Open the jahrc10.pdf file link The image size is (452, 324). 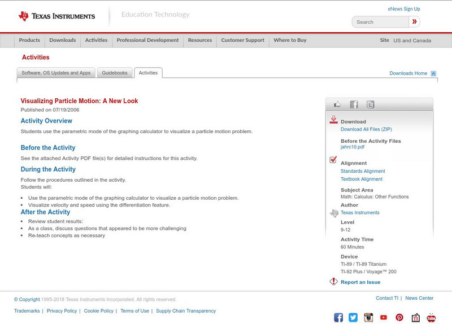pyautogui.click(x=352, y=147)
